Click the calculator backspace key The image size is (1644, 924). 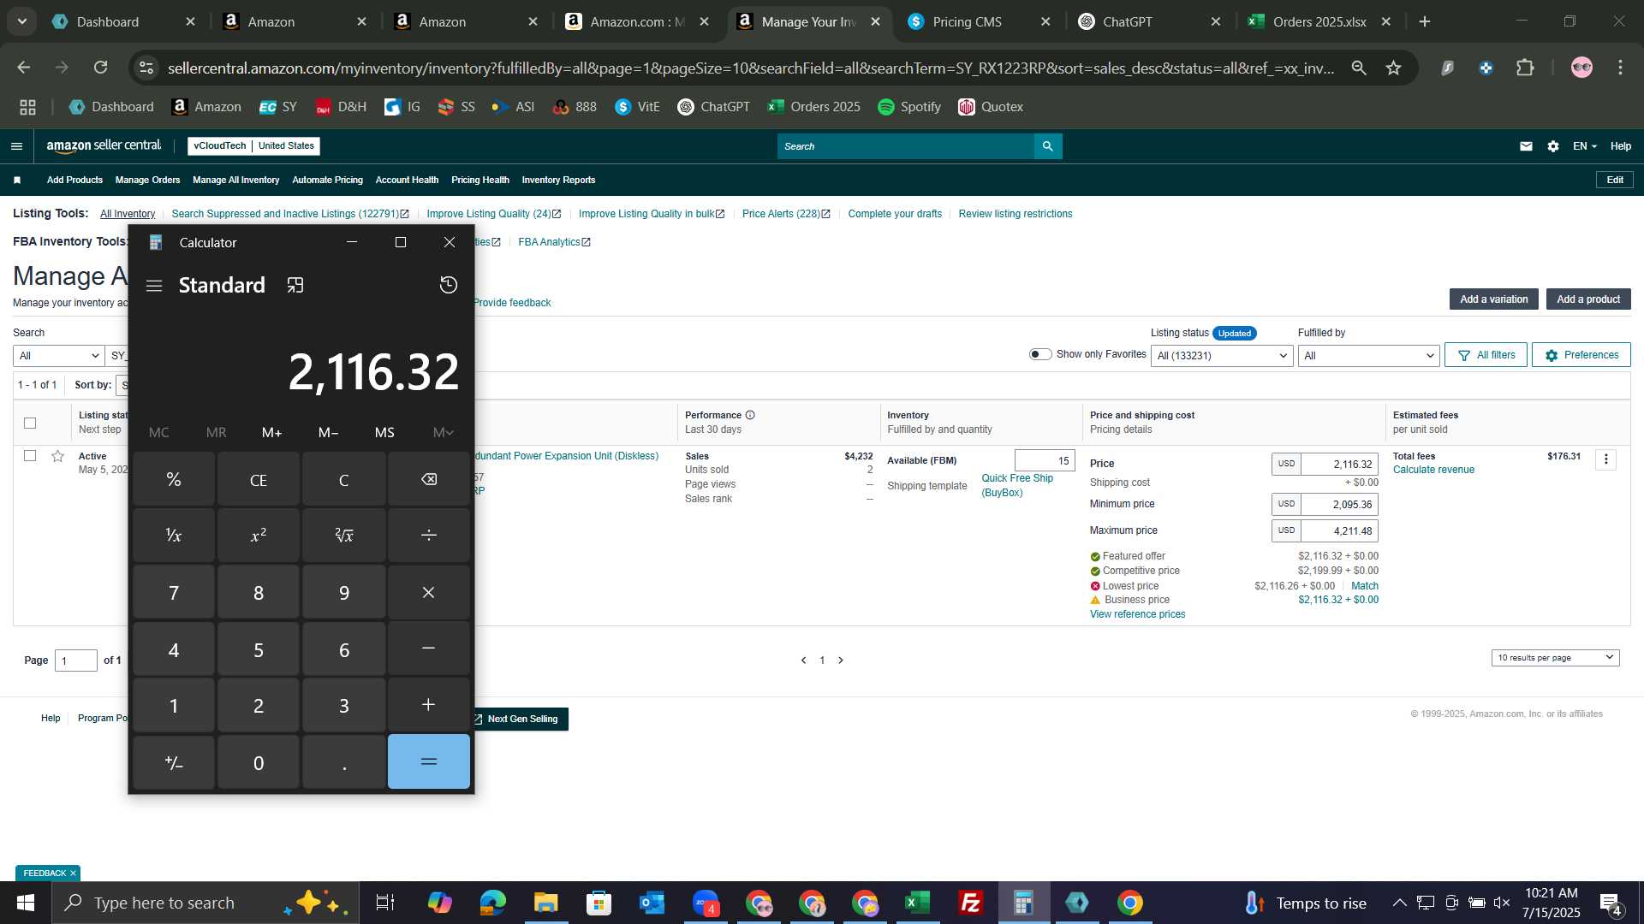point(429,479)
